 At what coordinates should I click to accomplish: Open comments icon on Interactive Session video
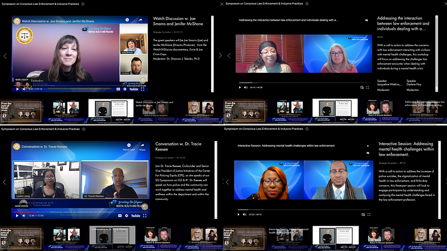tap(368, 153)
